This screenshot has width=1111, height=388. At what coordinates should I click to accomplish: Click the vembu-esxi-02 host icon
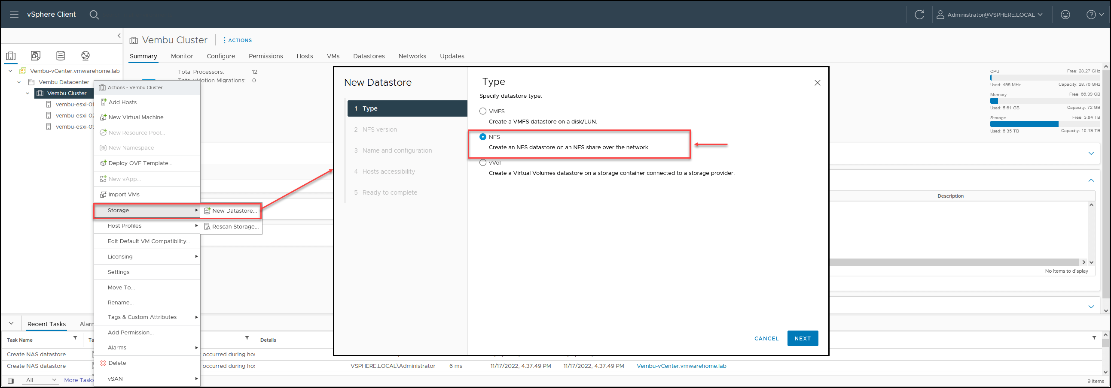tap(49, 115)
